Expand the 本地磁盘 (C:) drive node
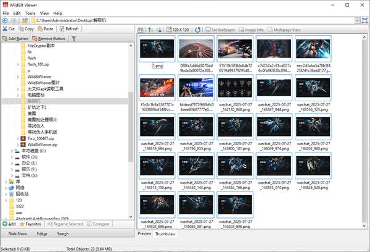 tap(10, 151)
